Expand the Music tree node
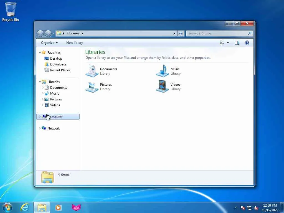Screen dimensions: 284x213 click(x=42, y=93)
